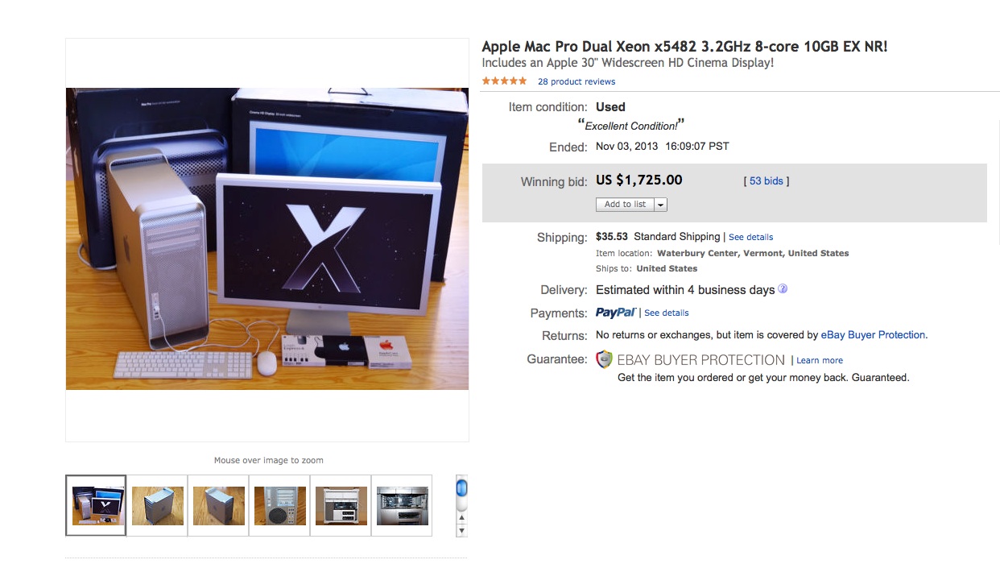
Task: Click the thumbnail scrollbar down arrow
Action: click(x=461, y=531)
